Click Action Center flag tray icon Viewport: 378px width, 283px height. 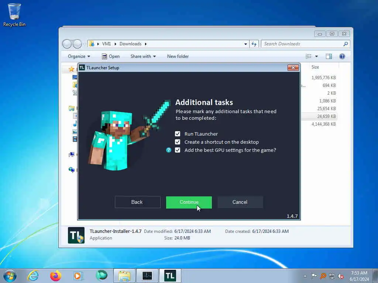click(x=314, y=276)
